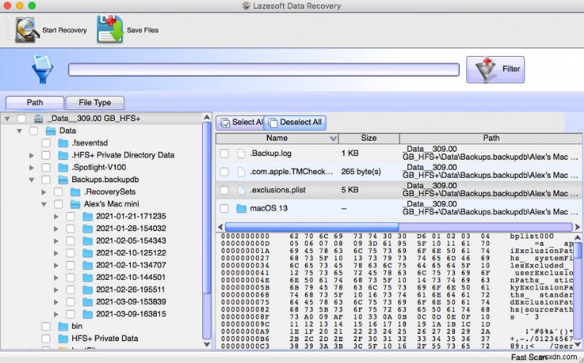Image resolution: width=584 pixels, height=363 pixels.
Task: Click the macOS 13 folder icon
Action: click(241, 209)
